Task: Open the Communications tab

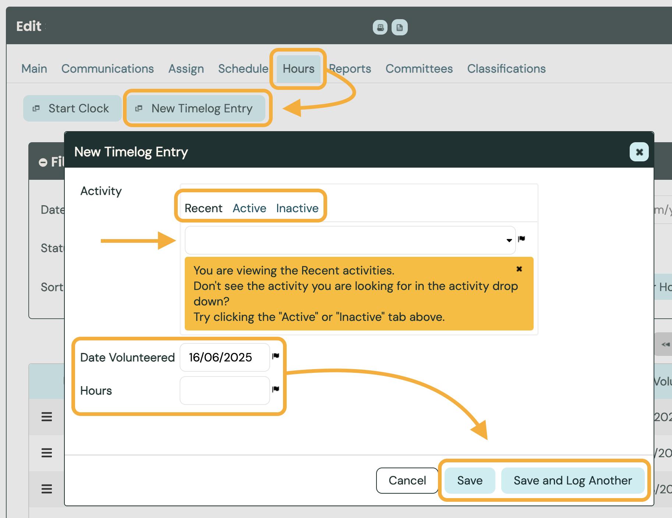Action: click(x=107, y=69)
